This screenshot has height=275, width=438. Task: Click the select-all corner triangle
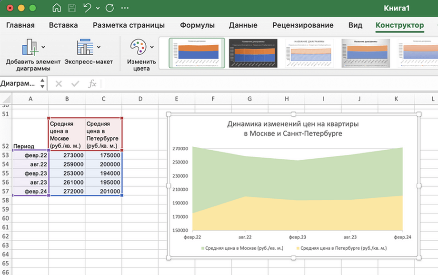coord(6,99)
